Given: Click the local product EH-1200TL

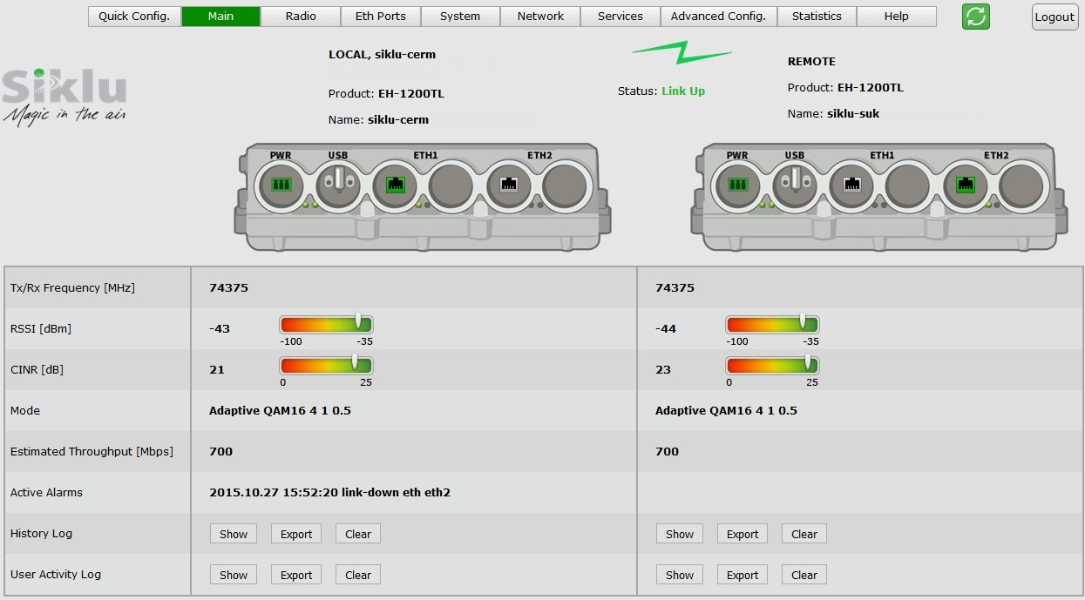Looking at the screenshot, I should [411, 94].
